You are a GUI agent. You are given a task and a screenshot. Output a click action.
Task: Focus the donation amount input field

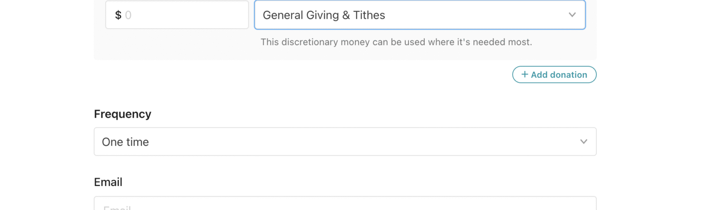click(184, 15)
